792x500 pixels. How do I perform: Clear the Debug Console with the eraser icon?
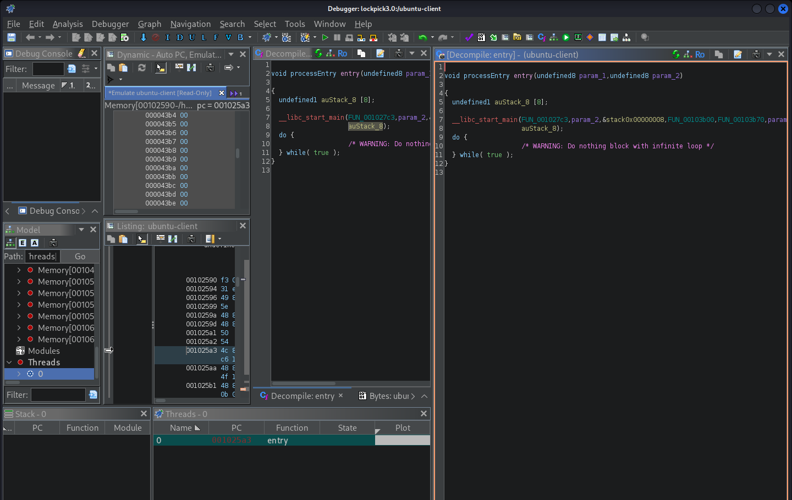pos(81,53)
